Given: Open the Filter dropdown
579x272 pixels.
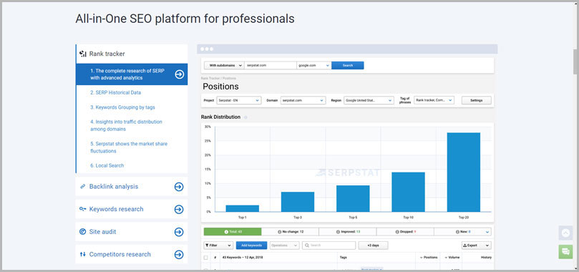Looking at the screenshot, I should [218, 246].
